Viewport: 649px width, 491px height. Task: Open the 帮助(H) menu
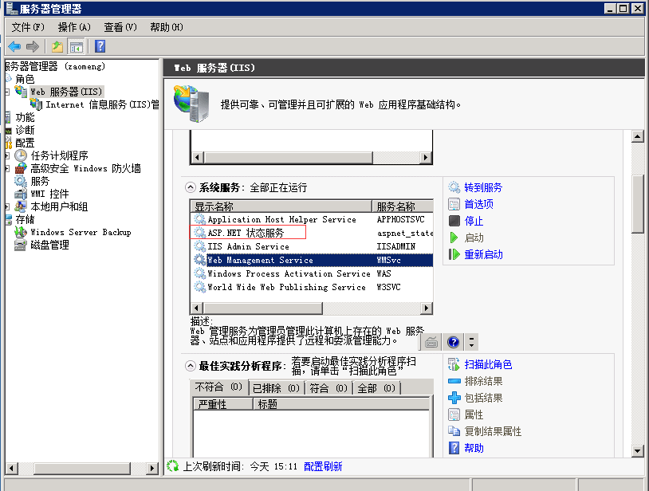coord(167,27)
